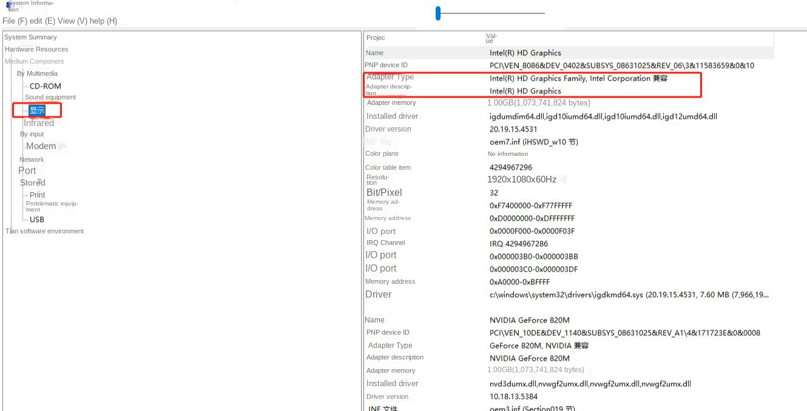Select Problematic equipment tree item

point(52,207)
